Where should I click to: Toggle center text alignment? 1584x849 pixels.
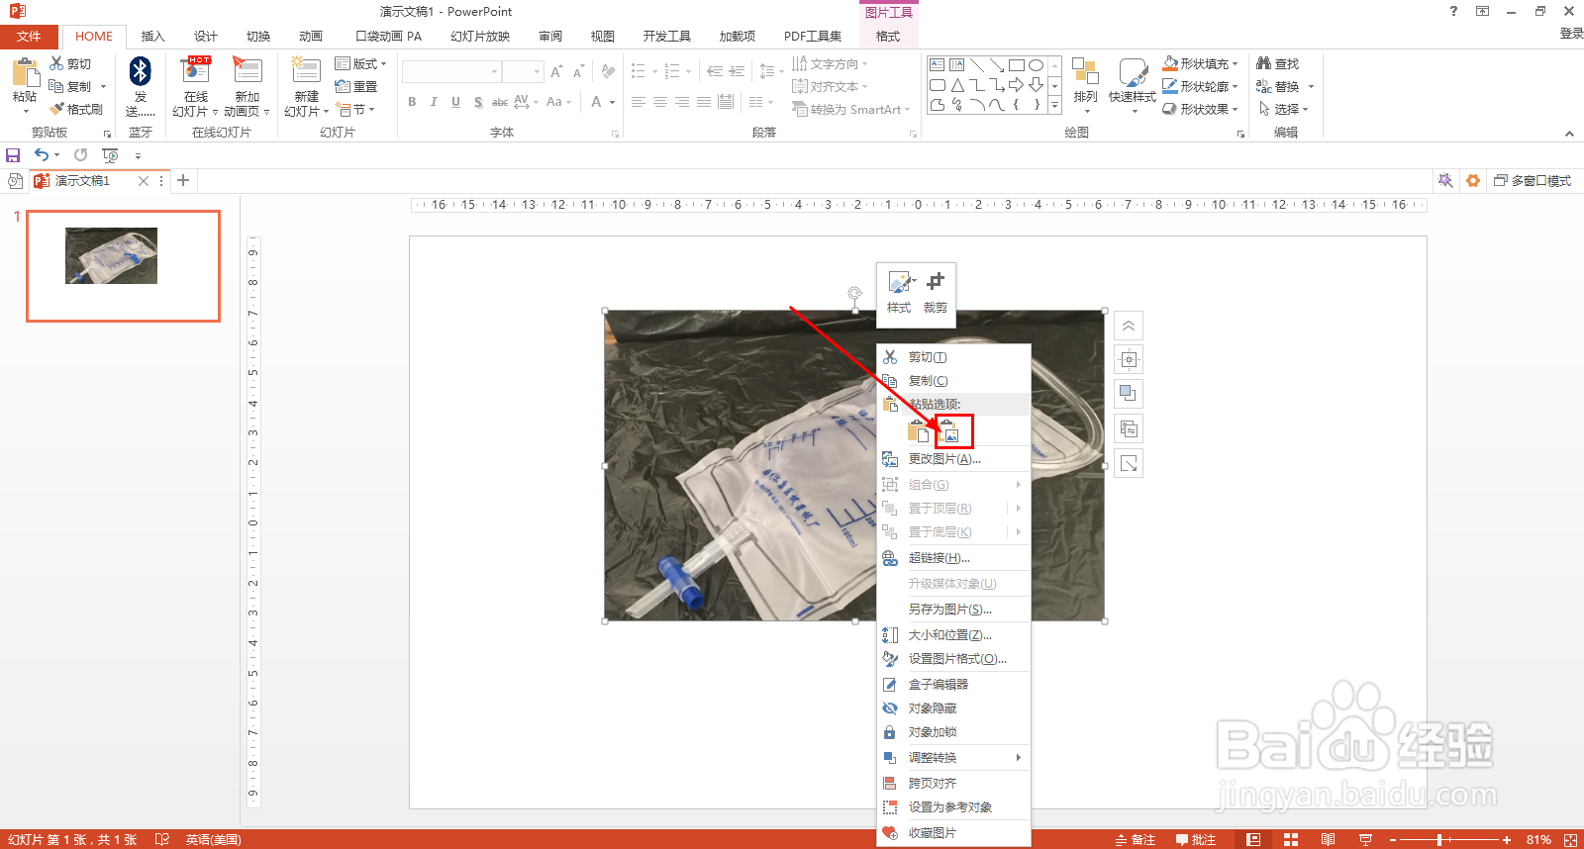660,102
